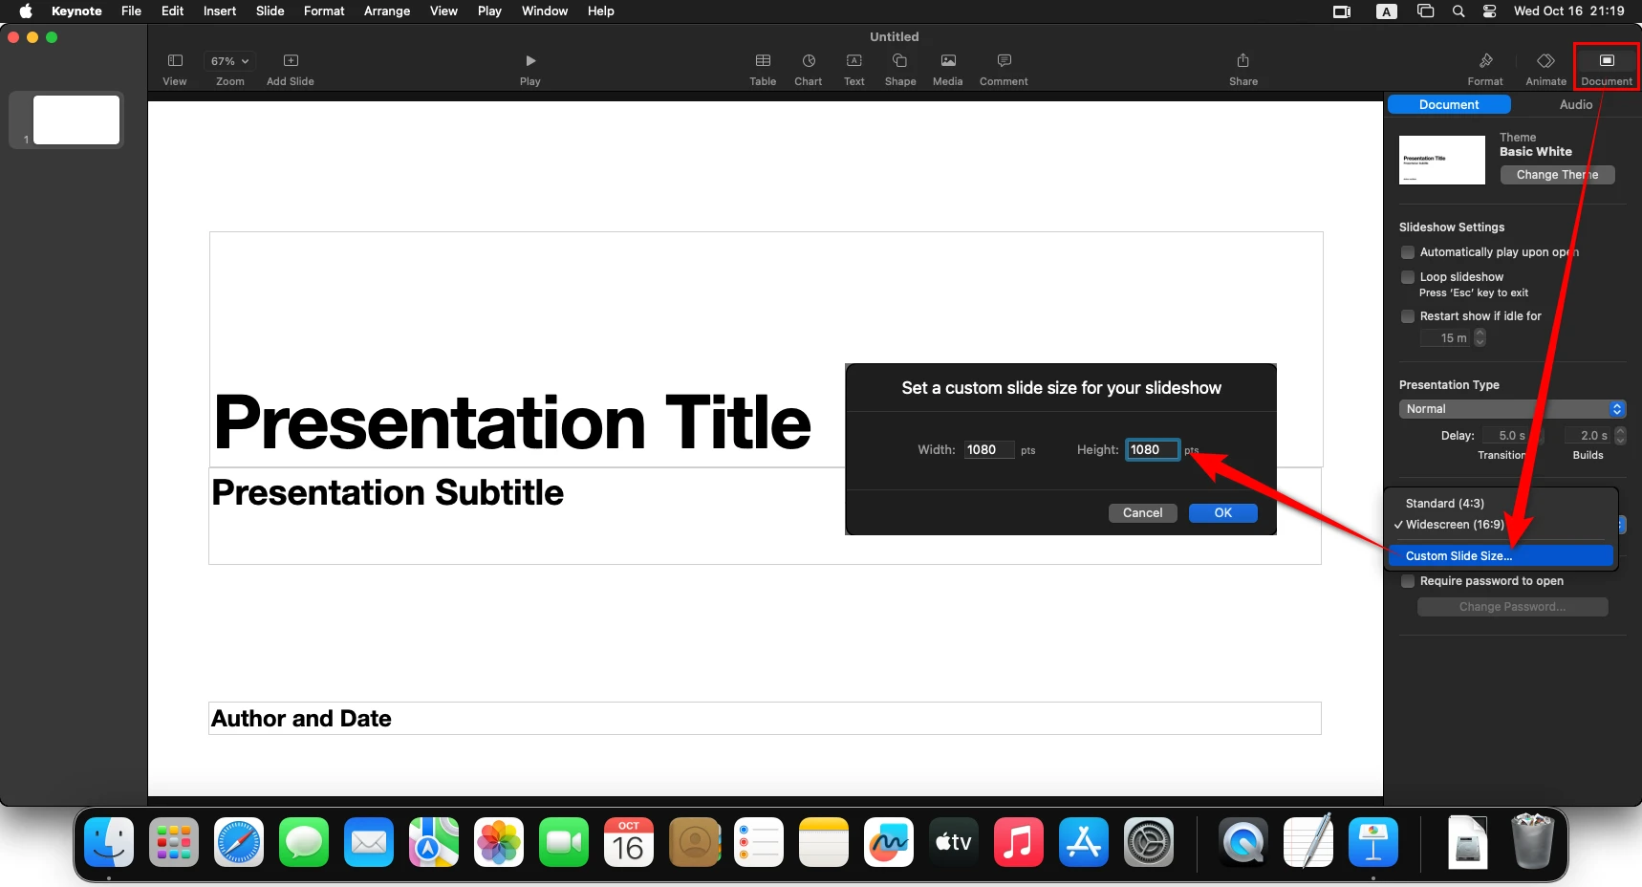Image resolution: width=1642 pixels, height=887 pixels.
Task: Open Freeform from the Dock
Action: click(889, 842)
